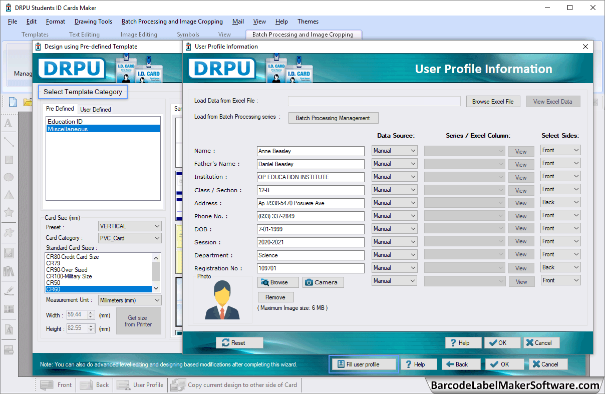605x394 pixels.
Task: Open the Themes menu
Action: (x=308, y=22)
